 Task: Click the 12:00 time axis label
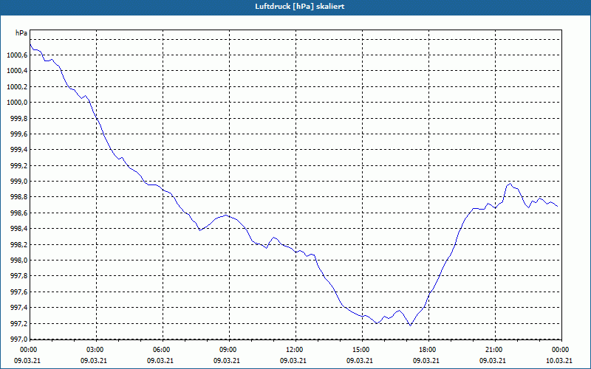[x=296, y=350]
